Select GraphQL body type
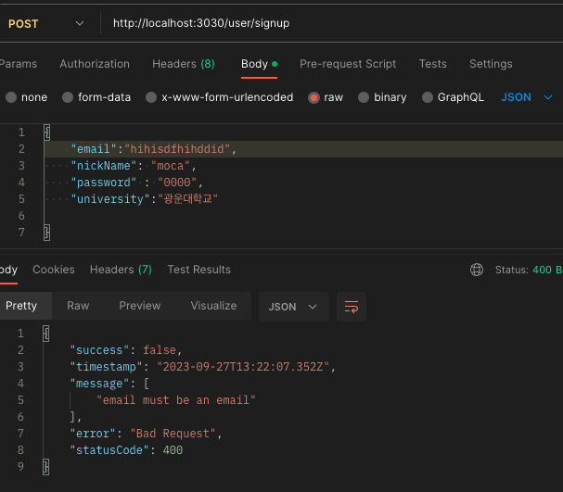Image resolution: width=563 pixels, height=492 pixels. click(x=454, y=97)
